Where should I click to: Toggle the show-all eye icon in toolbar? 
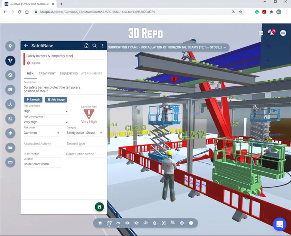145,223
